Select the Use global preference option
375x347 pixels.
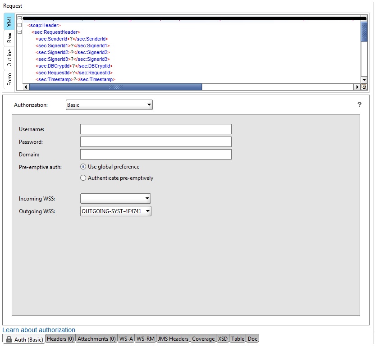83,167
